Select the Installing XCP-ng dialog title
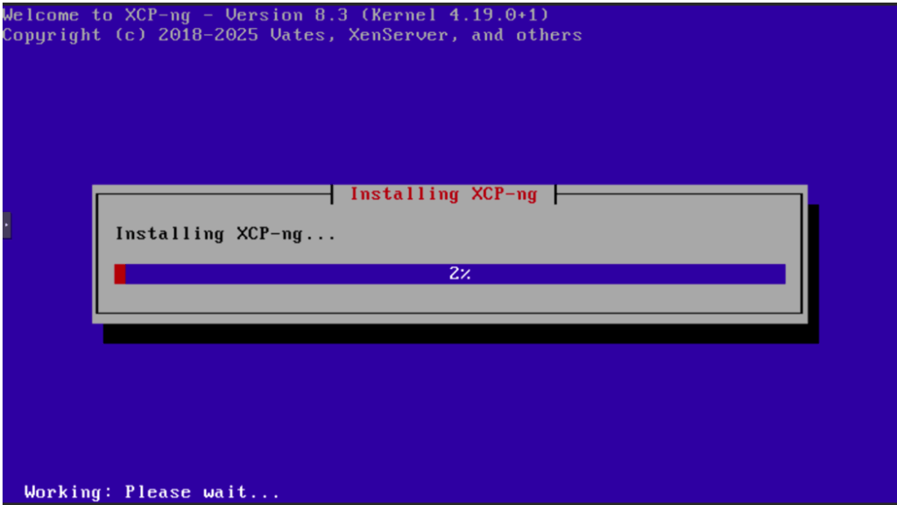Screen dimensions: 897x505 443,194
